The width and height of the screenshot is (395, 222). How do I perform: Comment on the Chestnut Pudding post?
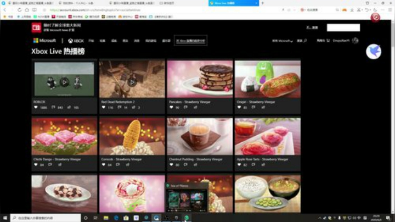click(185, 165)
